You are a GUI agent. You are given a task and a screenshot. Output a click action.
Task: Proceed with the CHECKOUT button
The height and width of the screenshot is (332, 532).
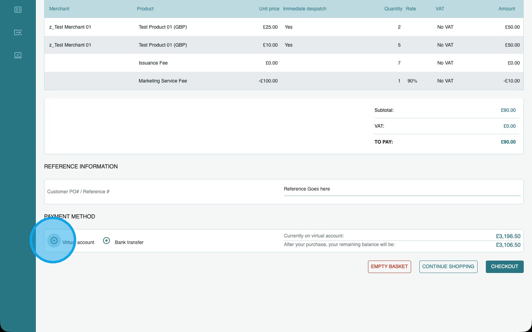coord(505,267)
